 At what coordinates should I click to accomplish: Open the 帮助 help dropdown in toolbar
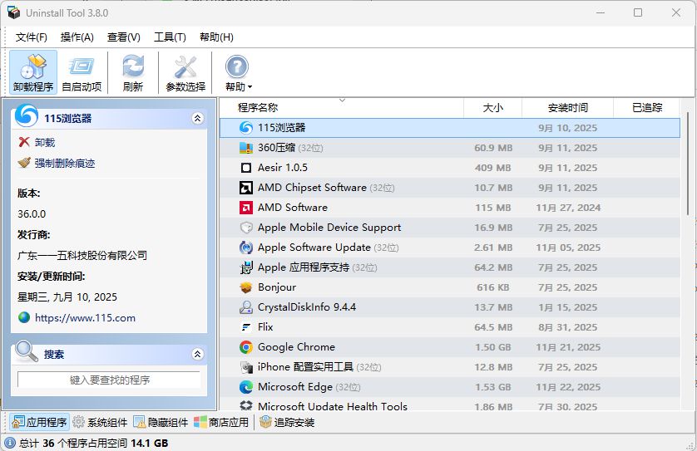point(238,72)
